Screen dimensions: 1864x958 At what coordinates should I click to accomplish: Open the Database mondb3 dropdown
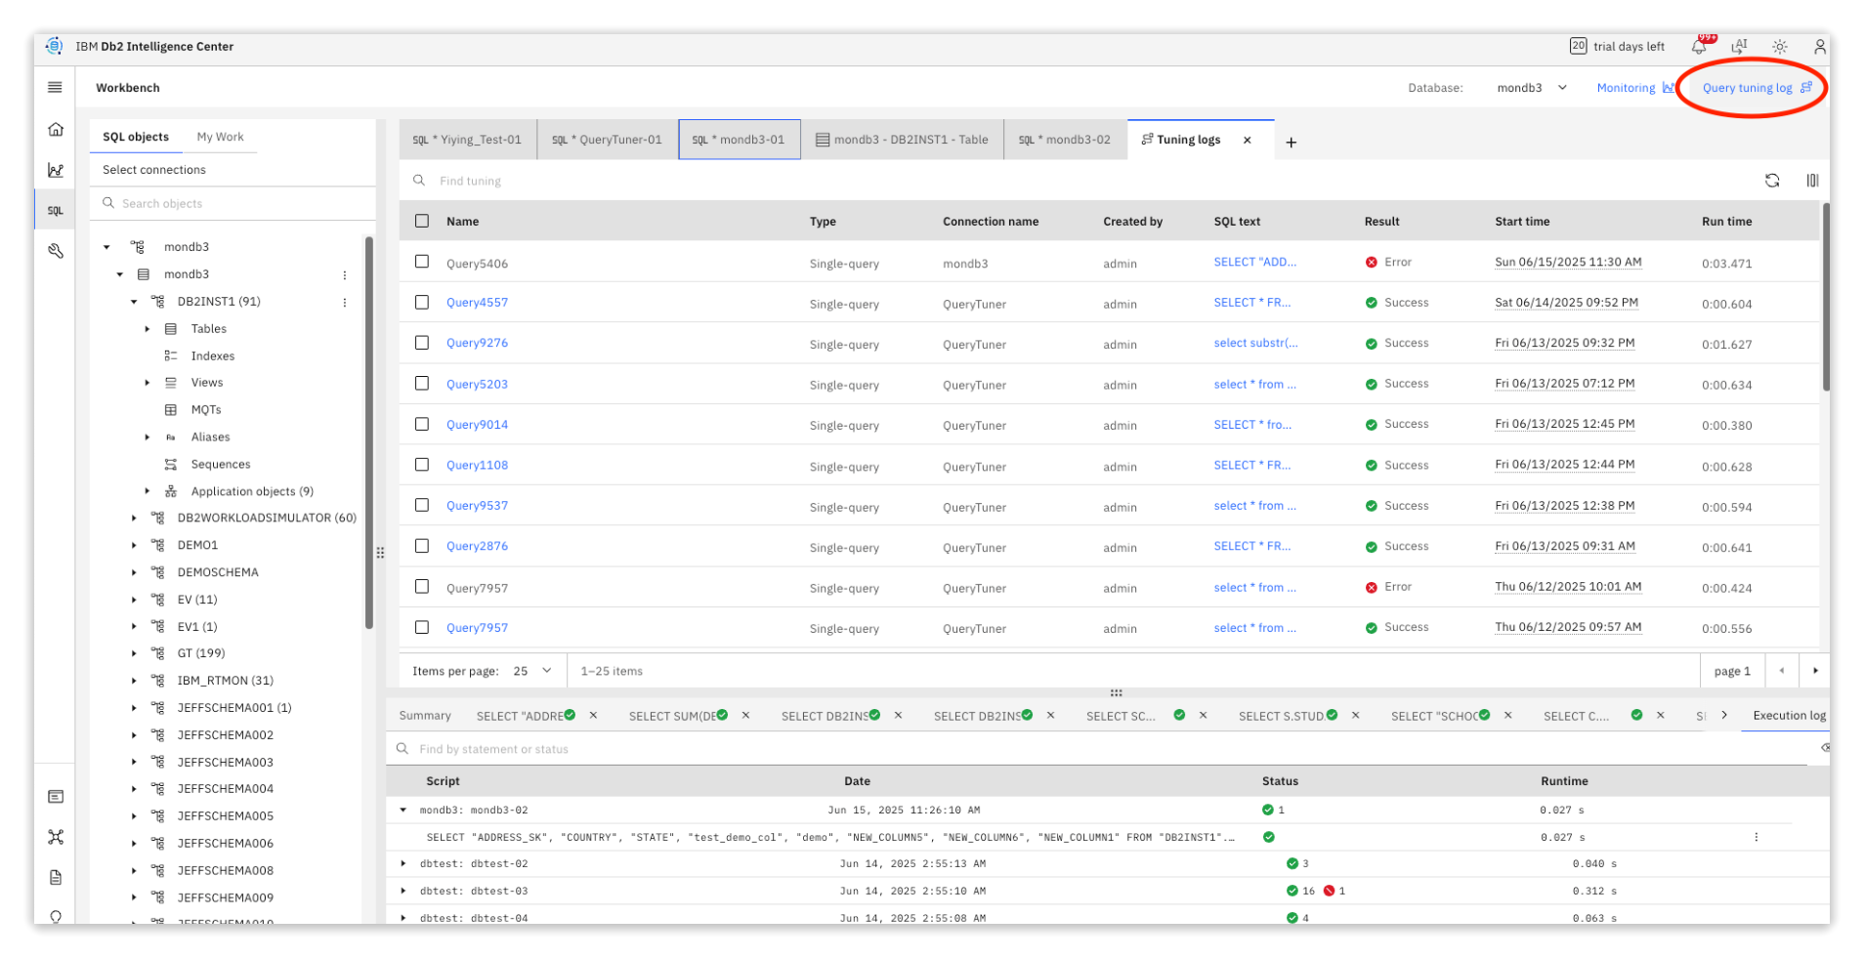(1531, 88)
